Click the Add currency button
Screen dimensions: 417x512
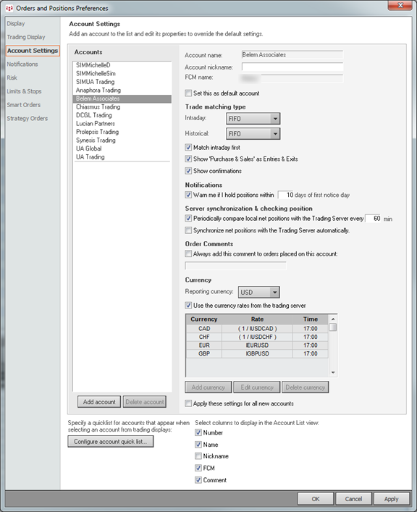click(208, 387)
